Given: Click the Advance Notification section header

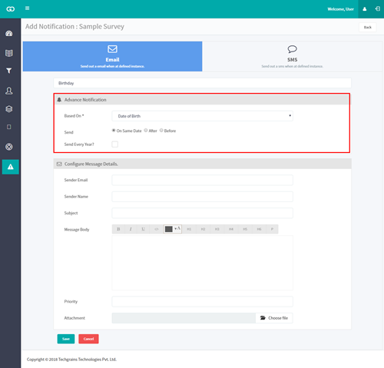Looking at the screenshot, I should click(x=202, y=100).
